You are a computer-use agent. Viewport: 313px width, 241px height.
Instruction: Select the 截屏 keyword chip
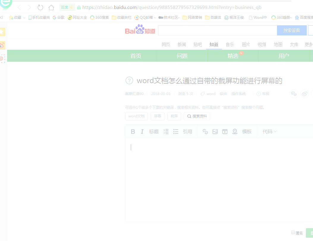174,116
